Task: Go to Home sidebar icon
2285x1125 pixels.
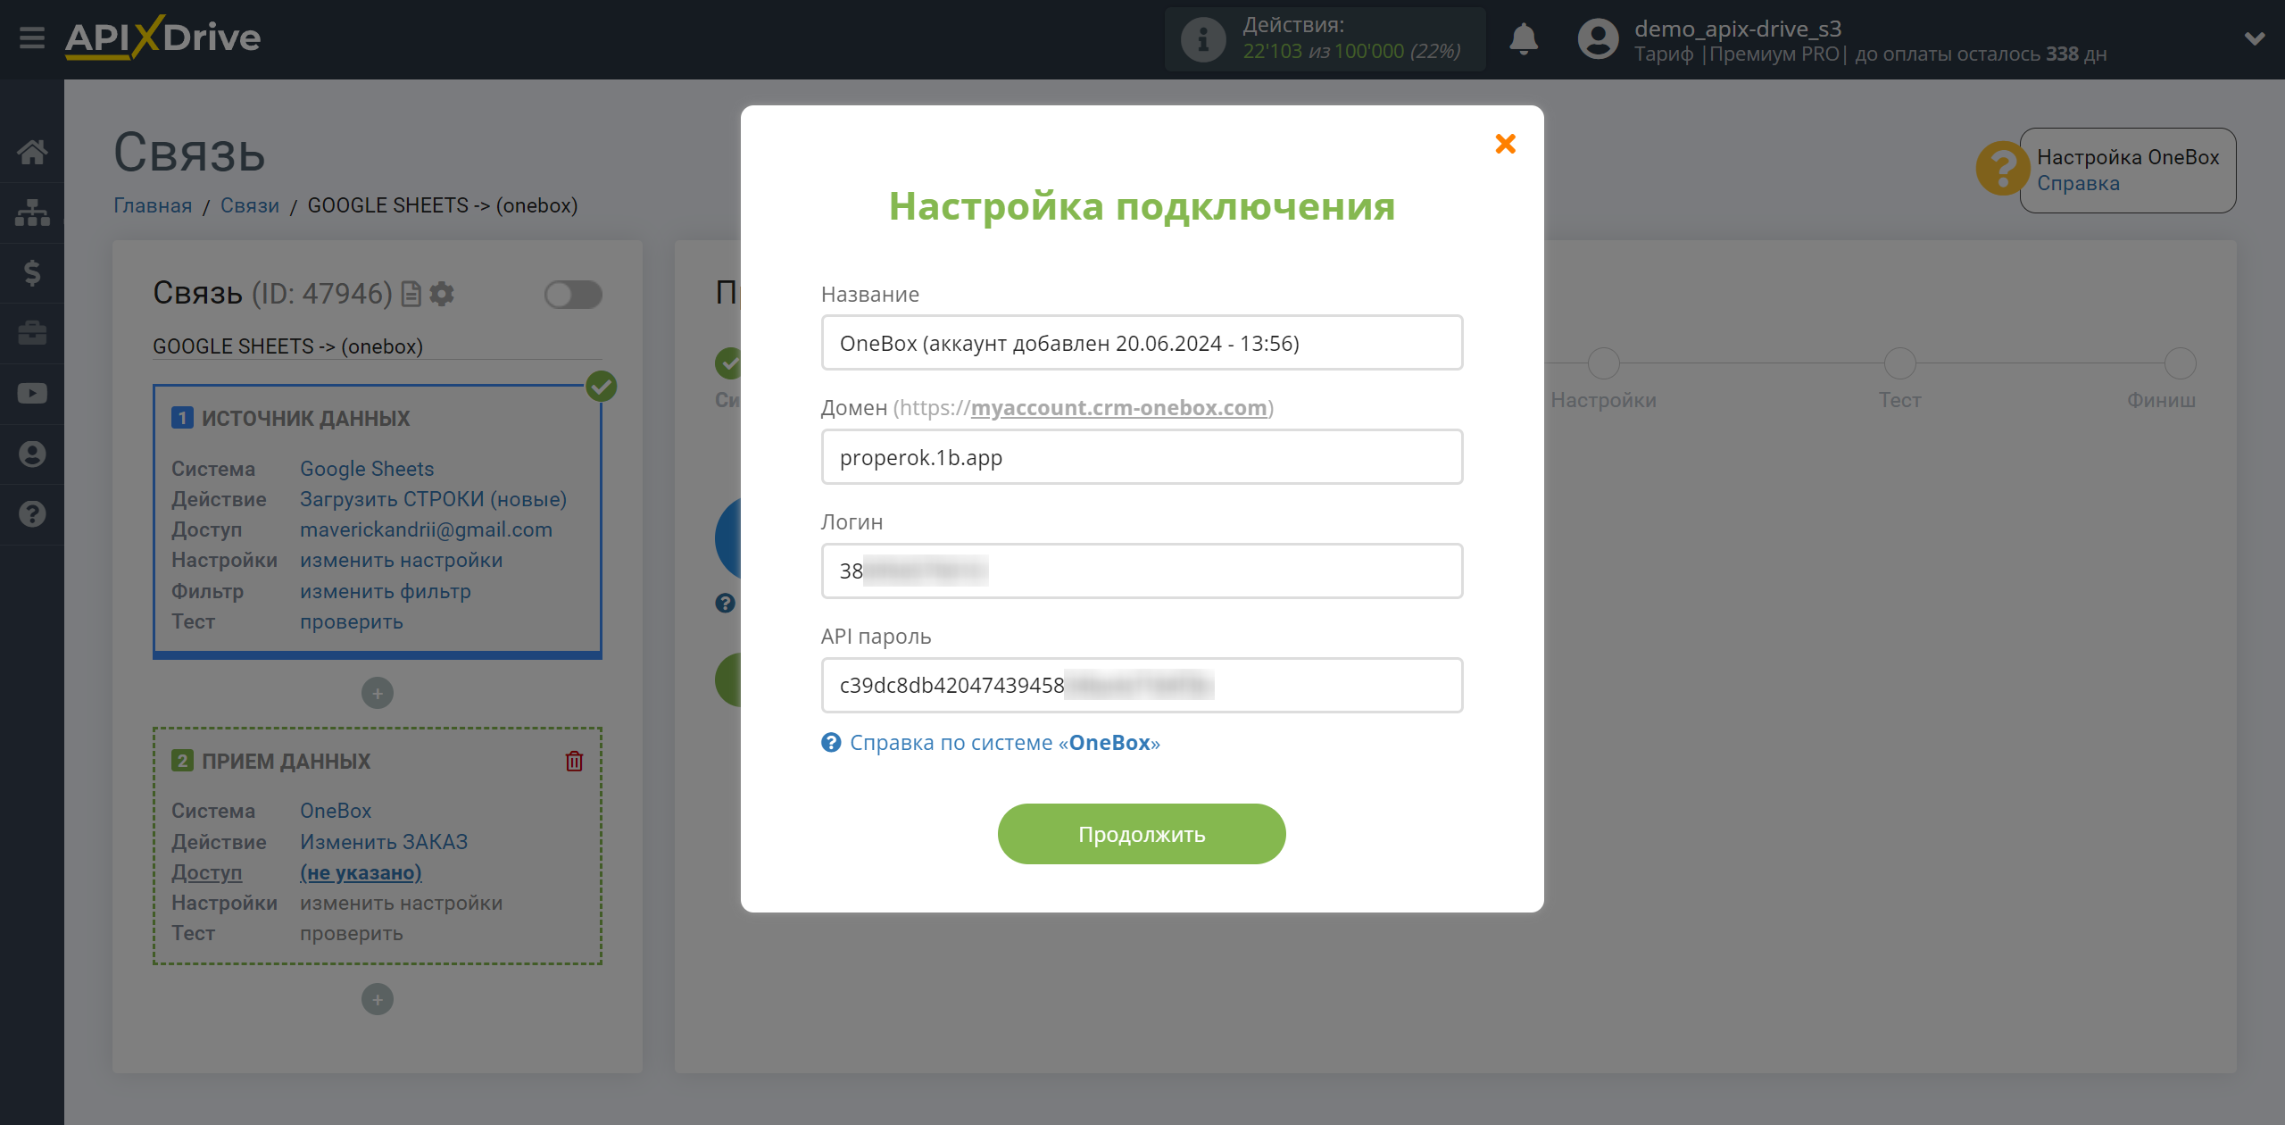Action: click(x=32, y=152)
